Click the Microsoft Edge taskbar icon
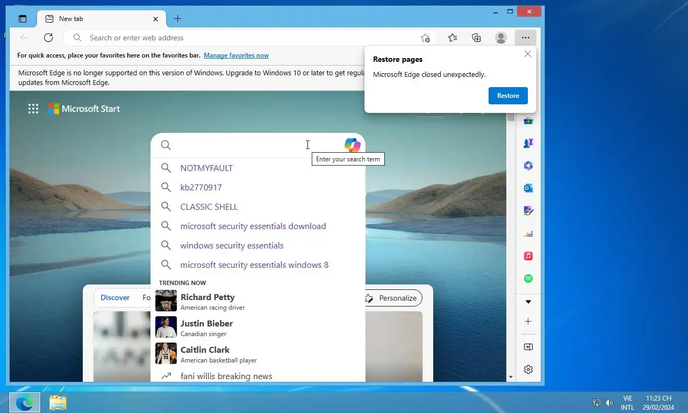 click(x=25, y=402)
